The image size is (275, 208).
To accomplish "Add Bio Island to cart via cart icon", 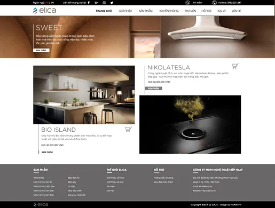I will (128, 129).
